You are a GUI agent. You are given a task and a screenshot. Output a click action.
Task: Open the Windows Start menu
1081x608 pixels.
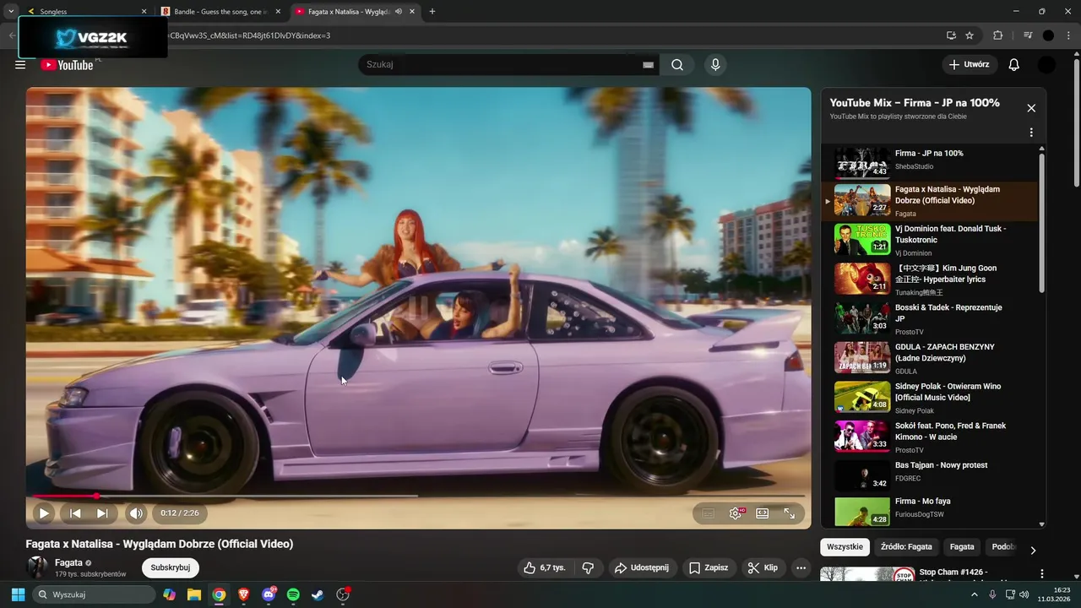pos(17,594)
